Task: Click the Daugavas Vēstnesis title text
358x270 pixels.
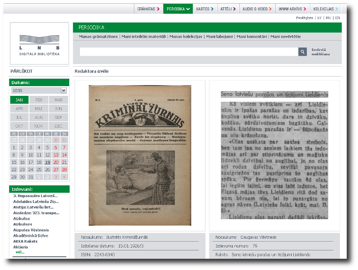Action: click(258, 237)
